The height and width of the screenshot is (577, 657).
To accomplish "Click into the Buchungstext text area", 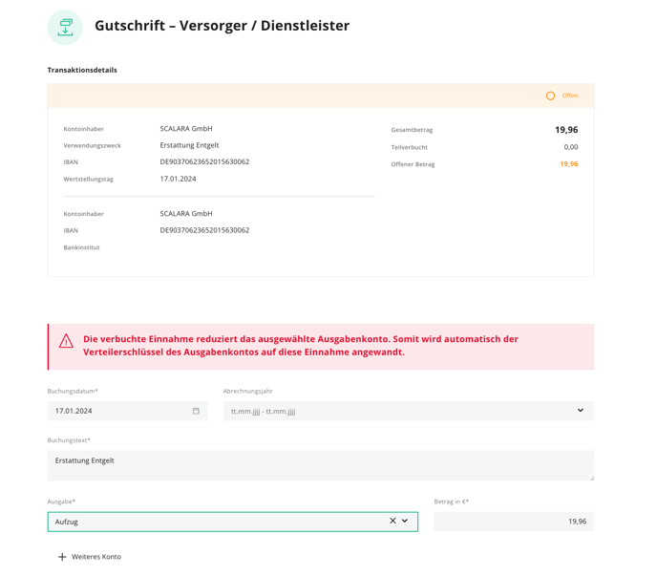I will coord(321,465).
